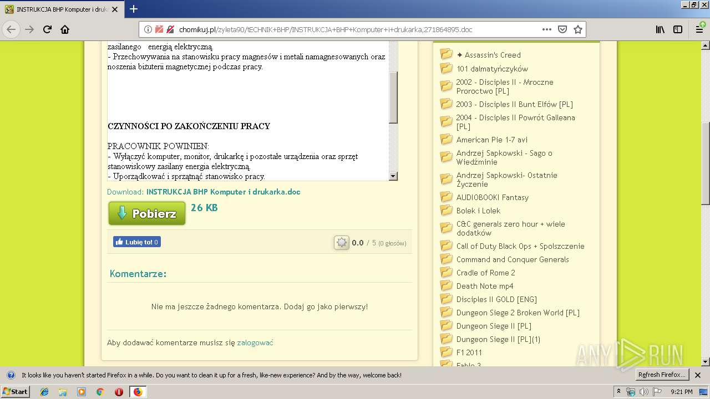Go back using the browser back arrow
The height and width of the screenshot is (399, 710).
pyautogui.click(x=11, y=29)
